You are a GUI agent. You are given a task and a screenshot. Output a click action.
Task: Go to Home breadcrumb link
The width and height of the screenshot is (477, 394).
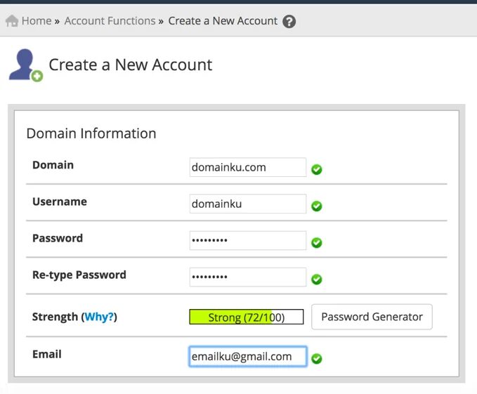(36, 21)
